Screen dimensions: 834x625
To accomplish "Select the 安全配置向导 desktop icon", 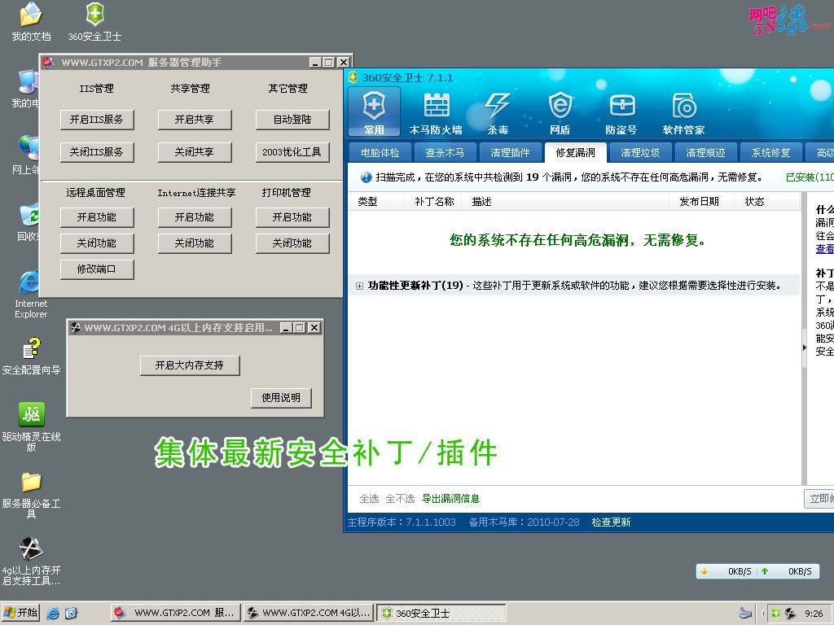I will click(32, 356).
